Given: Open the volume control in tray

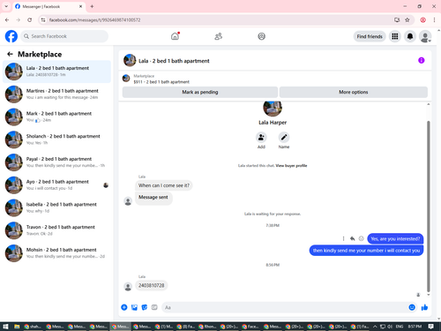Looking at the screenshot, I should (x=390, y=327).
